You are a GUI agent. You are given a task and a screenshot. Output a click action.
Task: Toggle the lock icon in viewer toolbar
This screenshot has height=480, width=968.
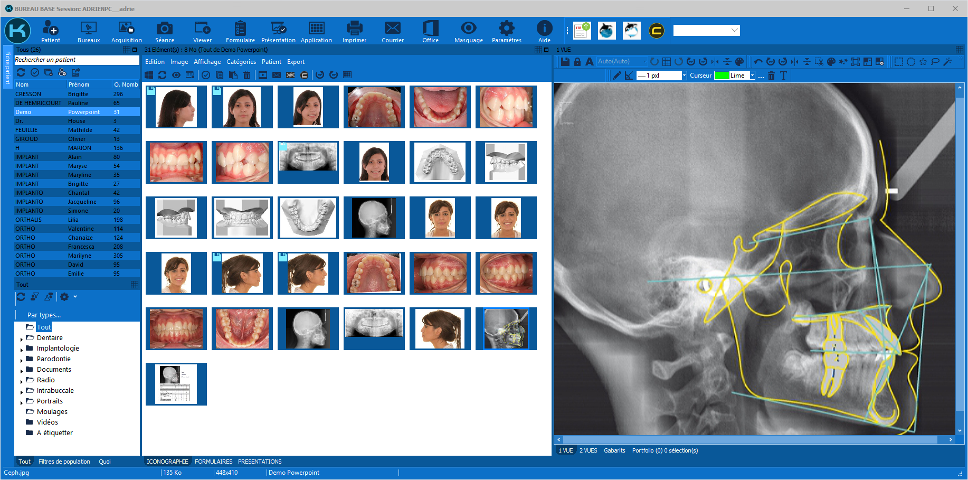[577, 62]
